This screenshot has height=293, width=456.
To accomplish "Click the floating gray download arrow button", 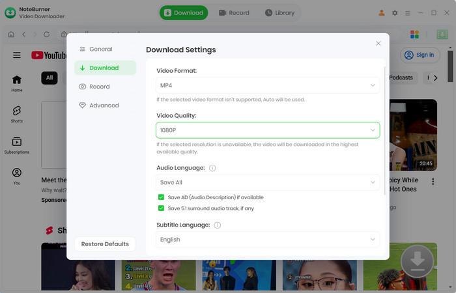I will 418,262.
